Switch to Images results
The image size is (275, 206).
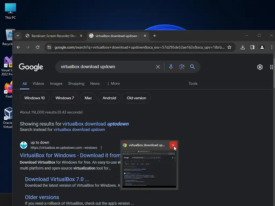coord(56,84)
